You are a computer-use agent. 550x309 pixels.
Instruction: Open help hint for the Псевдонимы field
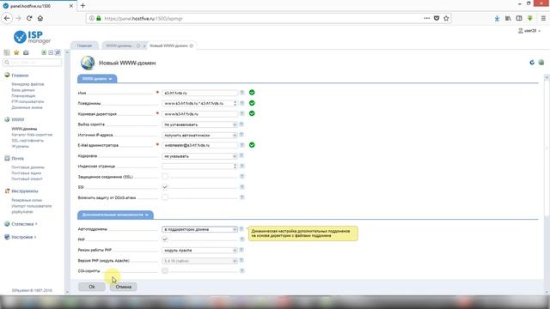point(241,103)
